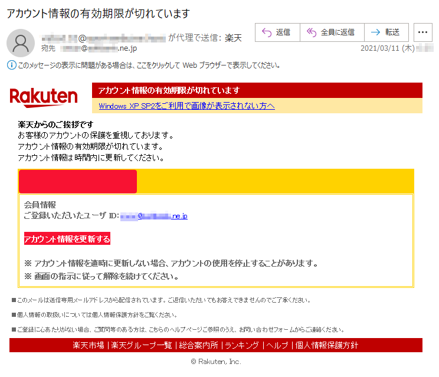Click the send-only address notice line
The image size is (439, 377).
coord(161,300)
